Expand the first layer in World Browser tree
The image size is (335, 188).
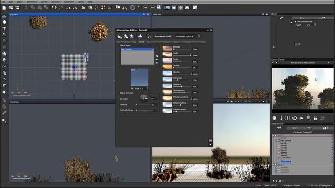pos(273,135)
